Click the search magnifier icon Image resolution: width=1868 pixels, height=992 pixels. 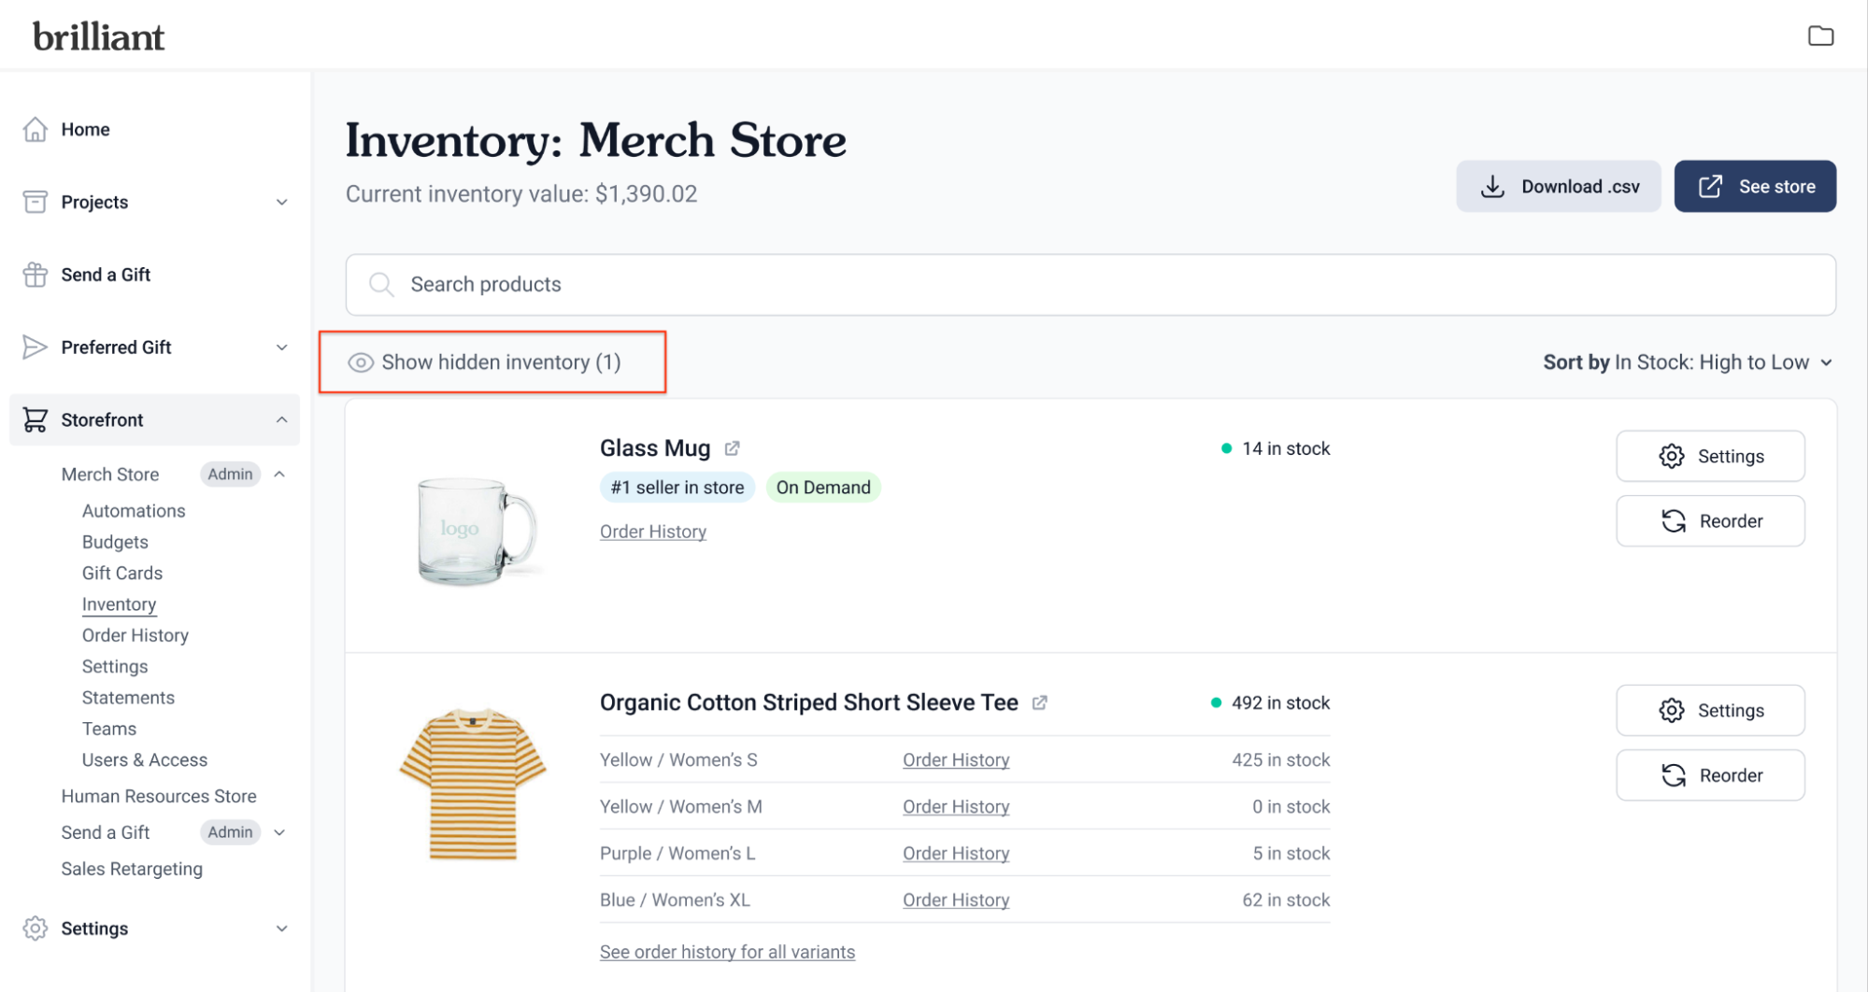pos(380,284)
